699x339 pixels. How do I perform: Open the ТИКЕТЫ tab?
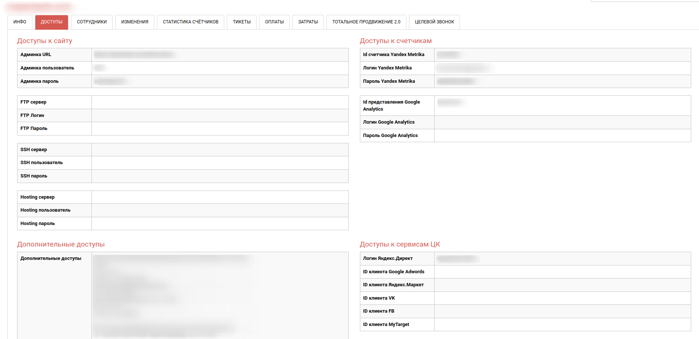click(x=242, y=22)
